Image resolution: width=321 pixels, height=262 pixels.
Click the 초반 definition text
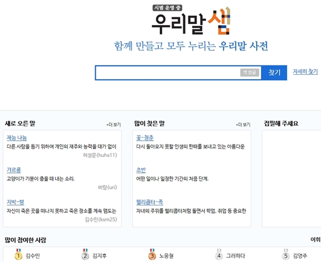(172, 179)
